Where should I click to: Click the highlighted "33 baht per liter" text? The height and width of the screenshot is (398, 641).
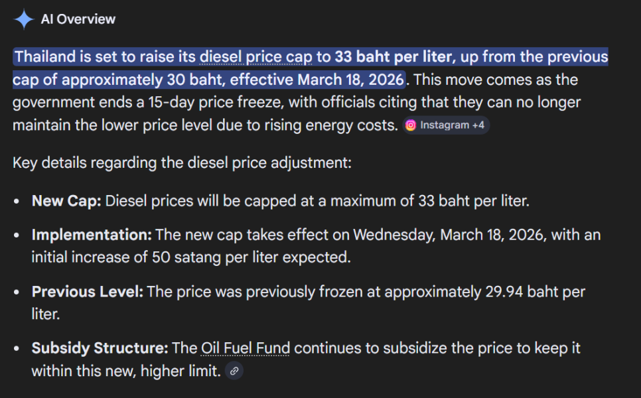coord(394,57)
